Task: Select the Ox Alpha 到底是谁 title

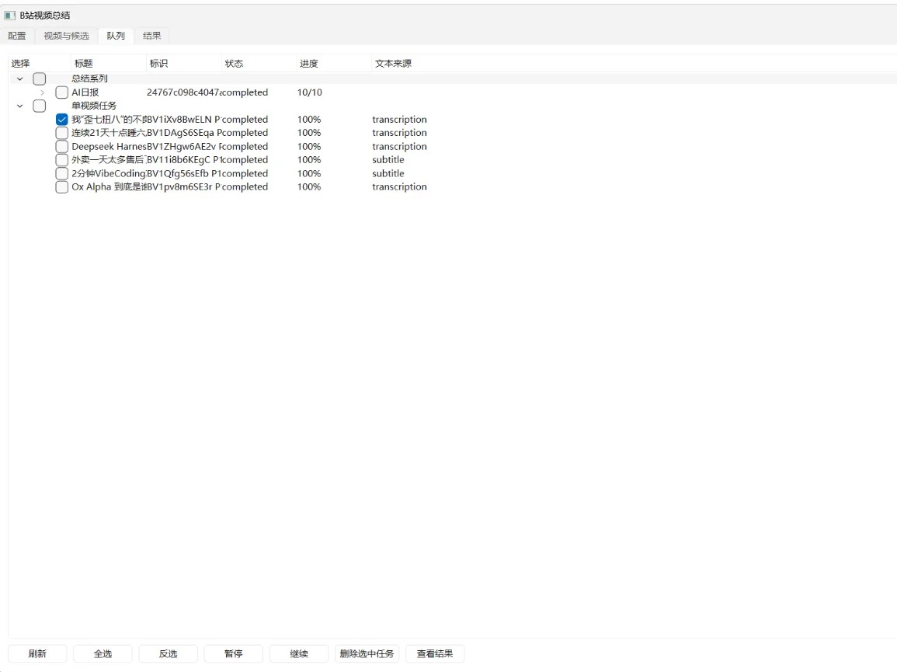Action: (108, 186)
